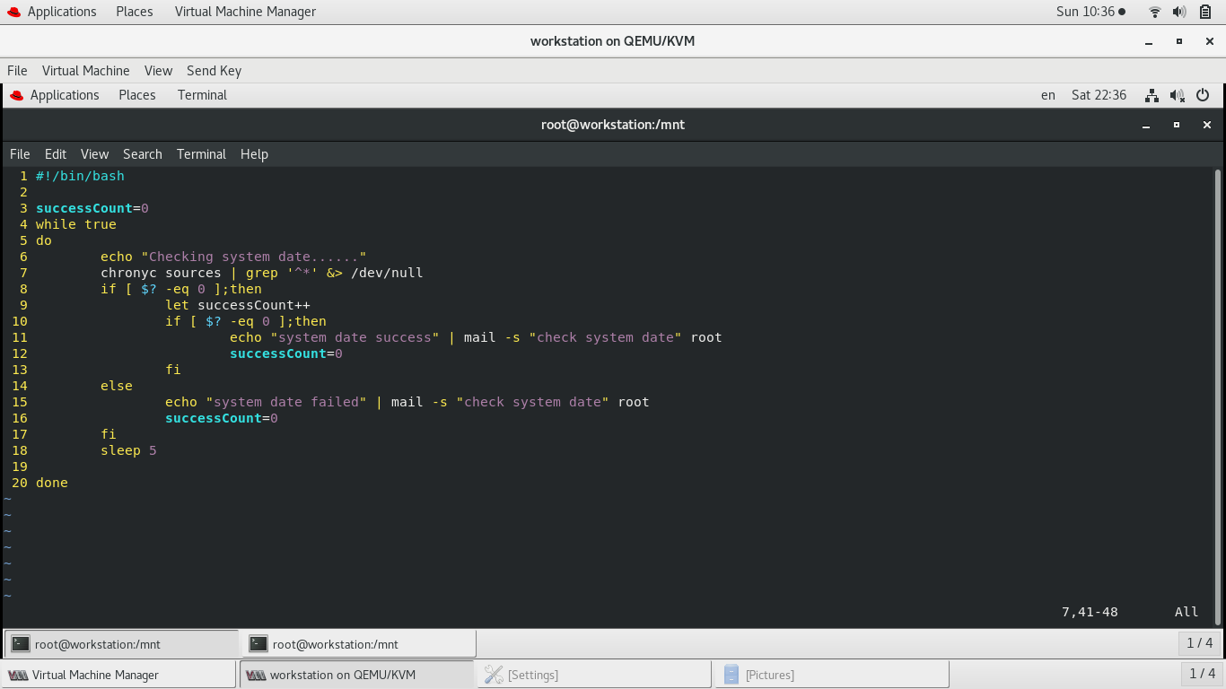Viewport: 1226px width, 689px height.
Task: Click the 'system date success' string
Action: 355,337
